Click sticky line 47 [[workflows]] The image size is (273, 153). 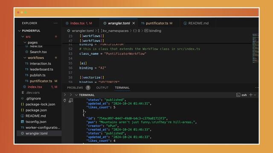coord(92,41)
